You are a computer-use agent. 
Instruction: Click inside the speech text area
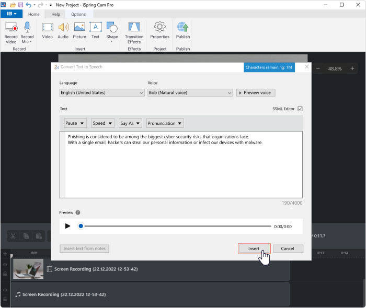coord(180,167)
